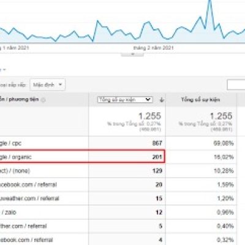Select the 0,96% percentage cell
Screen dimensions: 245x245
225,213
